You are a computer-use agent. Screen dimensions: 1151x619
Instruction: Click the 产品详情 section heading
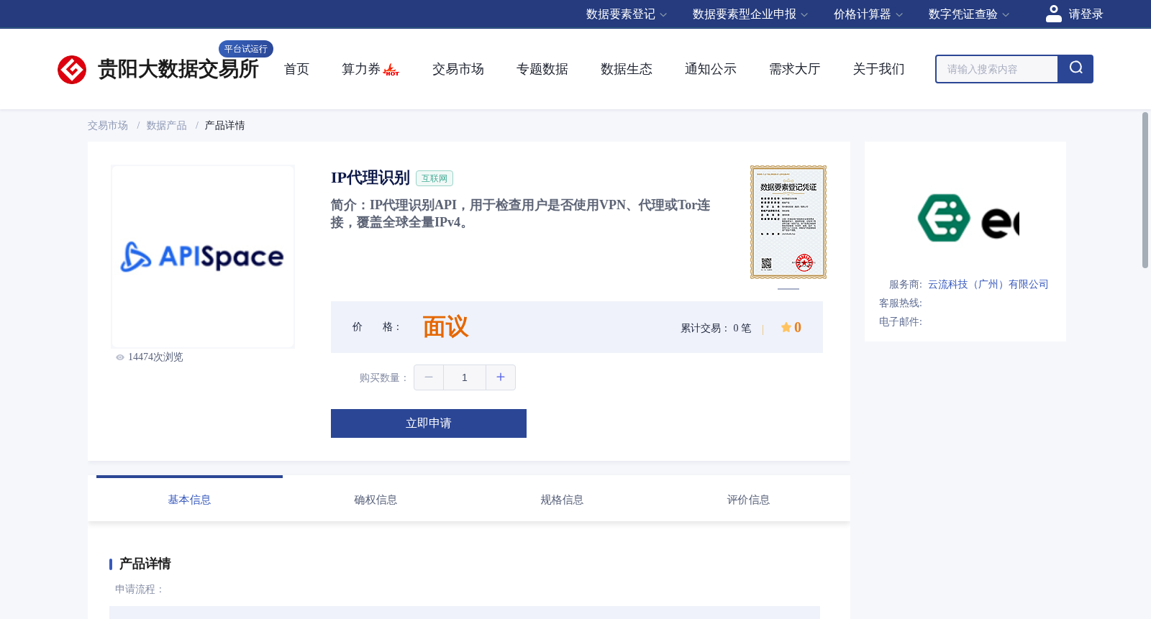(x=145, y=564)
